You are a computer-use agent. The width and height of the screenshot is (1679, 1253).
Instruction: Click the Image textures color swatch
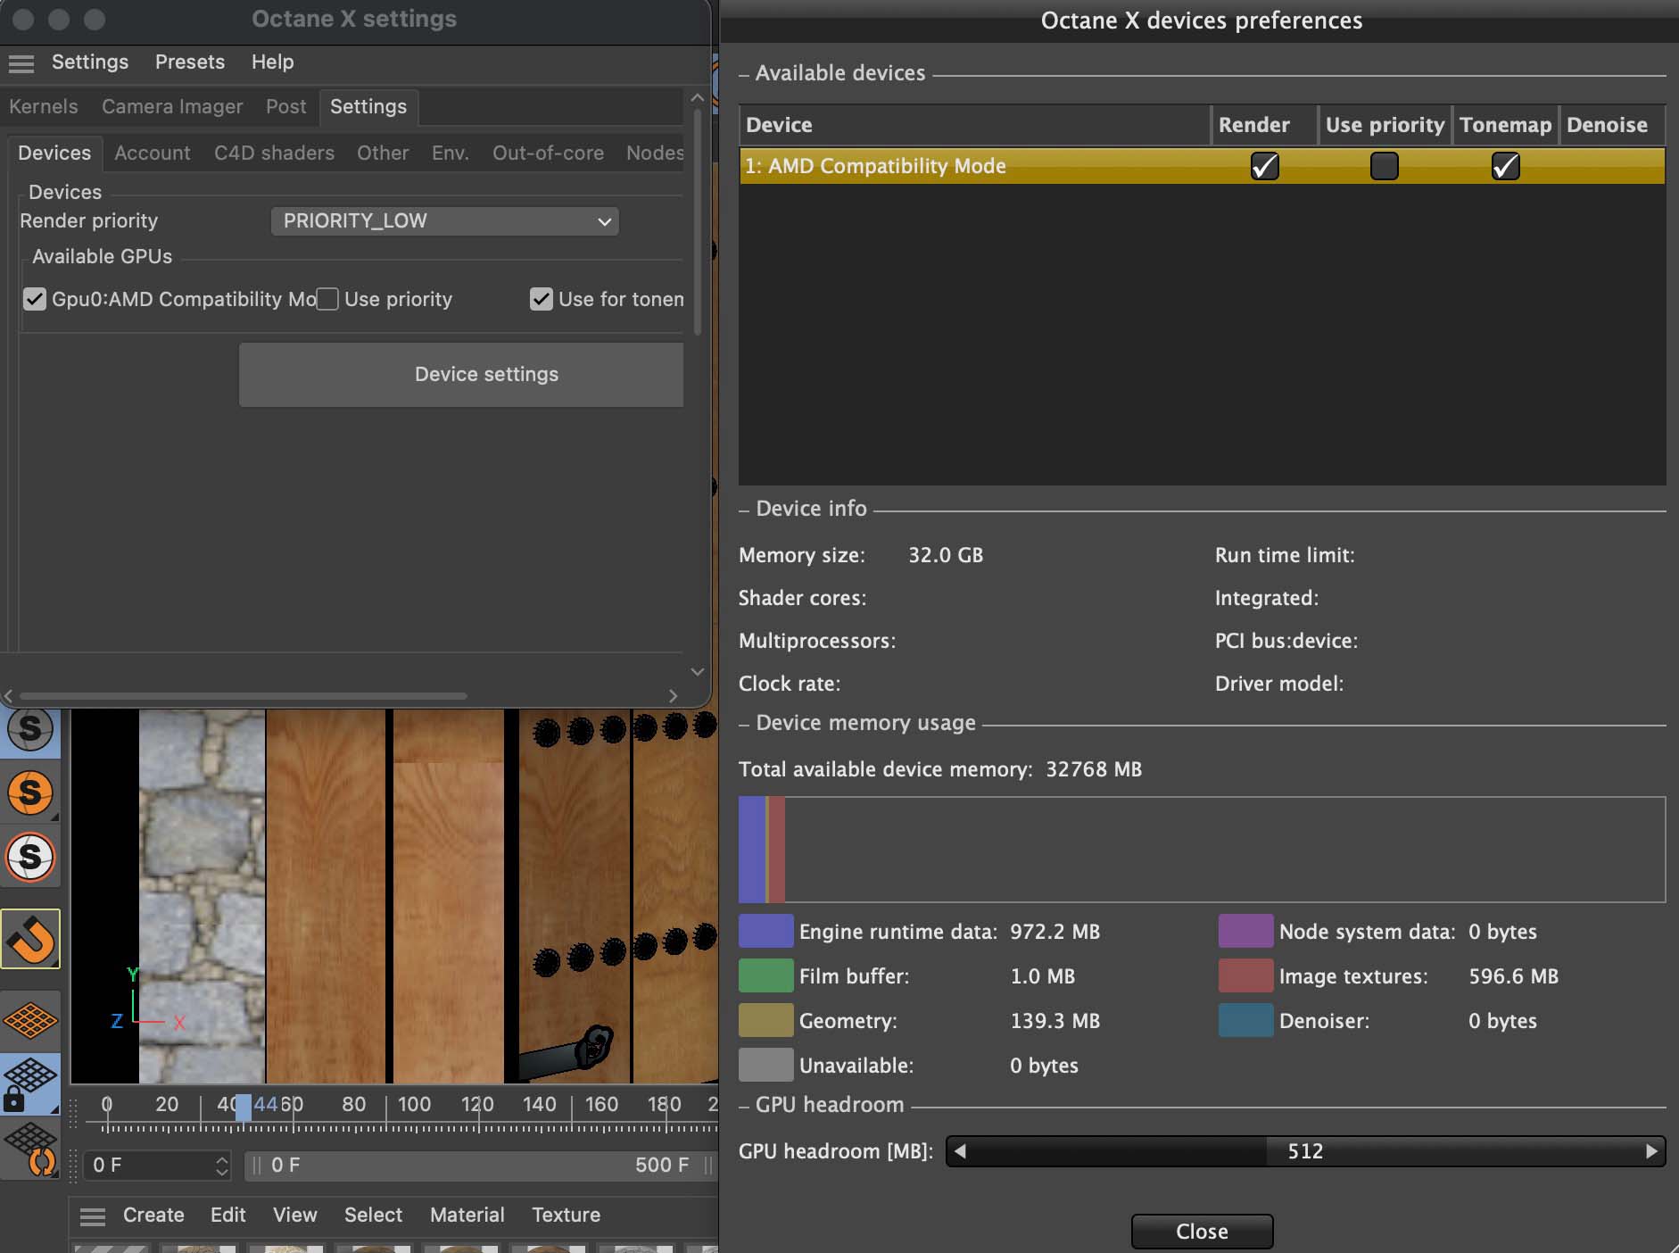(1245, 975)
